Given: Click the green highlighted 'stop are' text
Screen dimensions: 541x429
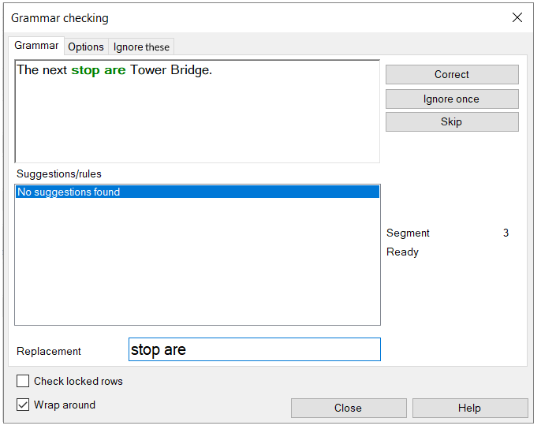Looking at the screenshot, I should pos(98,70).
